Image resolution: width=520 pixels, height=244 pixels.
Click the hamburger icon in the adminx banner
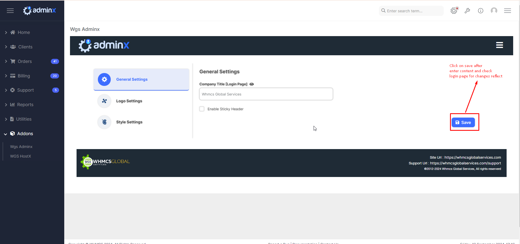[499, 45]
